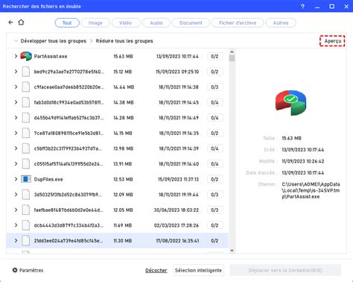Toggle the Aperçu preview panel
Image resolution: width=353 pixels, height=282 pixels.
click(x=332, y=41)
